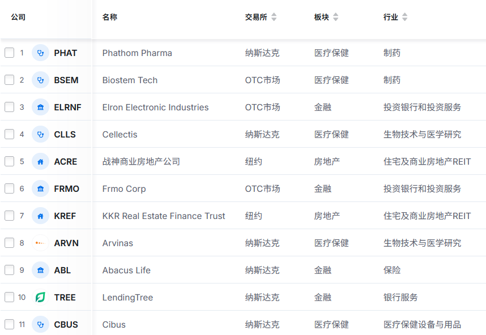Click 纽约 exchange cell in ACRE row

(254, 162)
